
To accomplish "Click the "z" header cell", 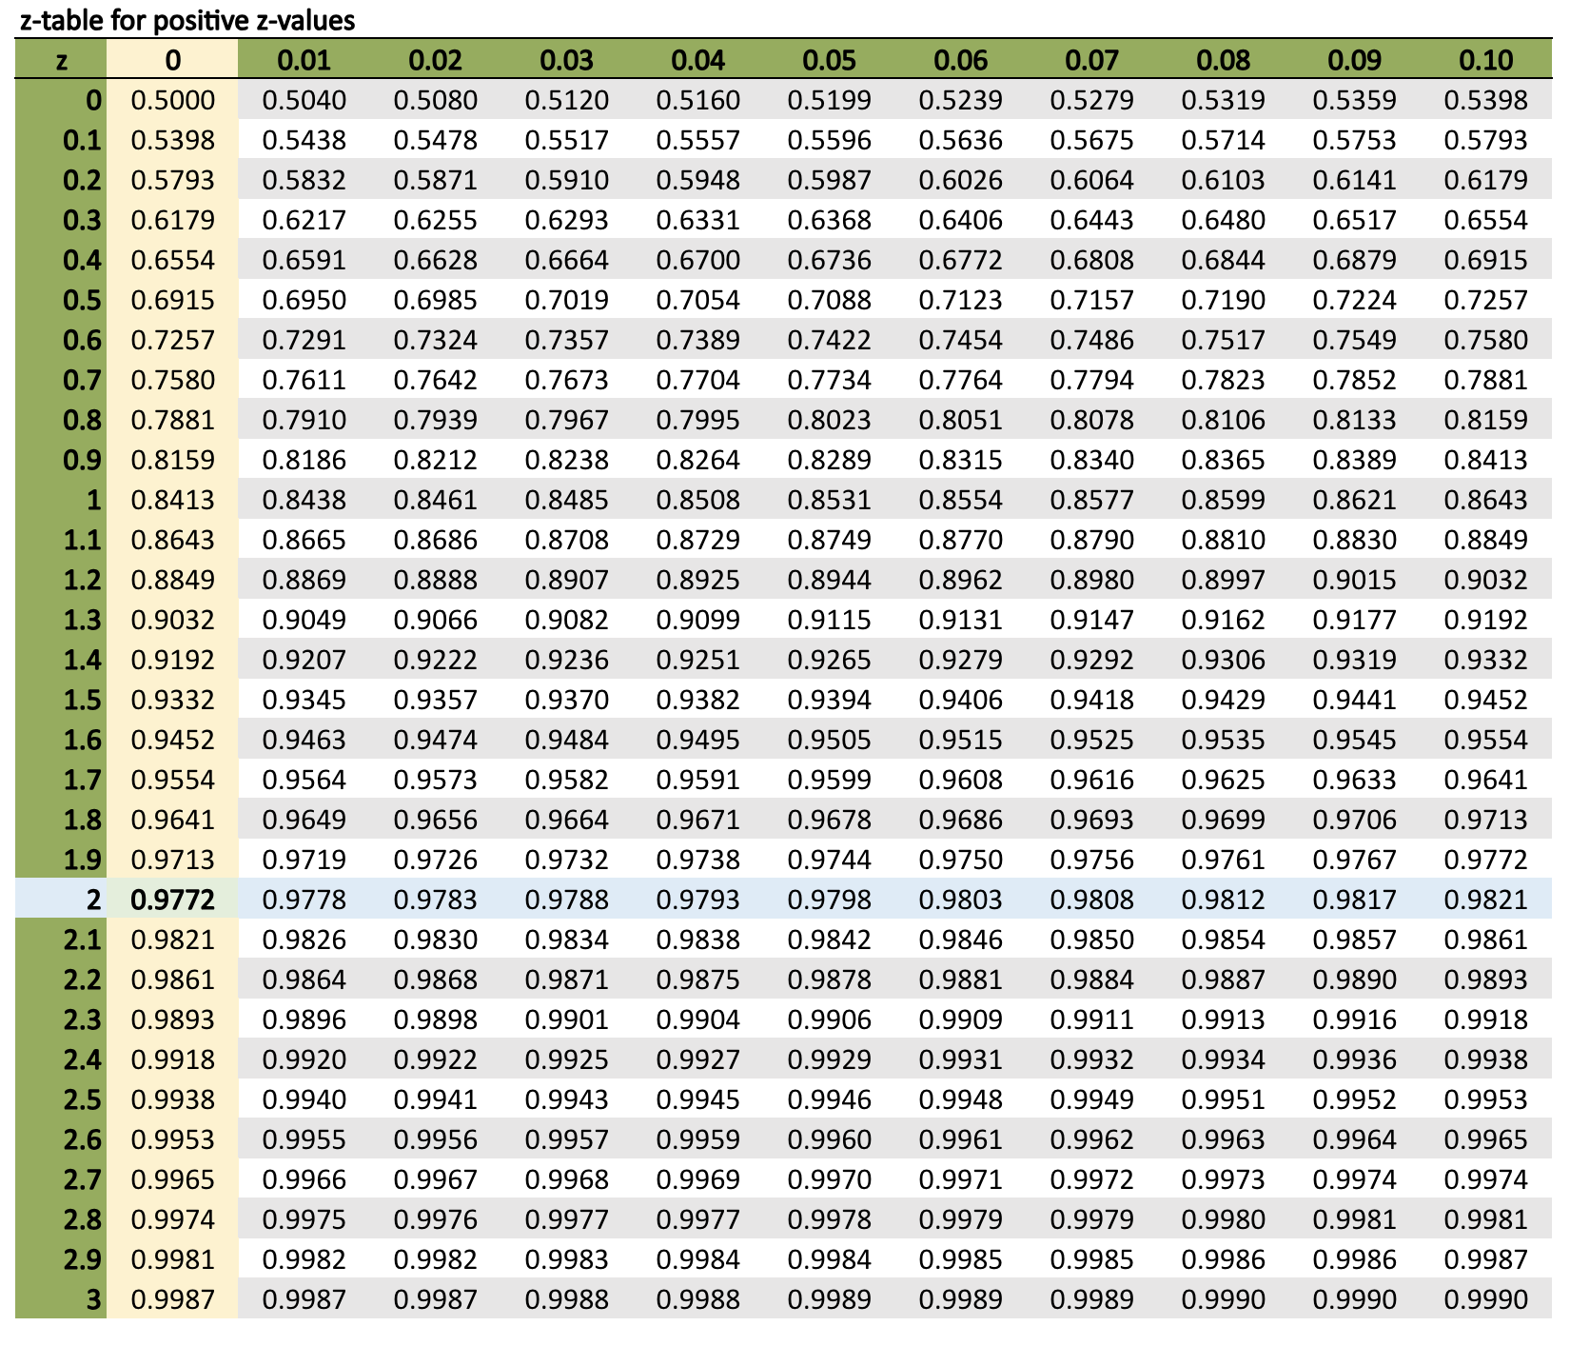I will coord(61,60).
